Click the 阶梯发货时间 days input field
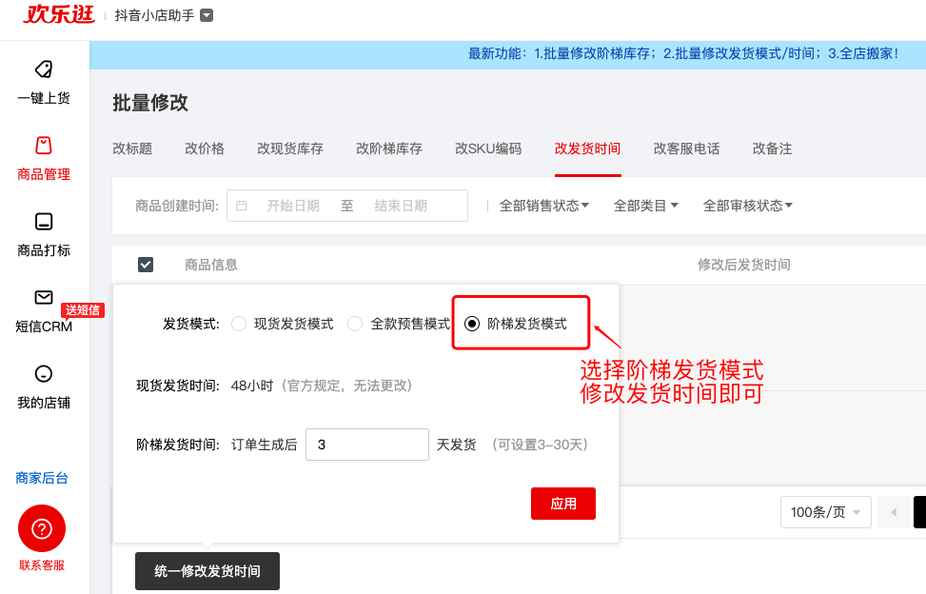 pyautogui.click(x=366, y=445)
